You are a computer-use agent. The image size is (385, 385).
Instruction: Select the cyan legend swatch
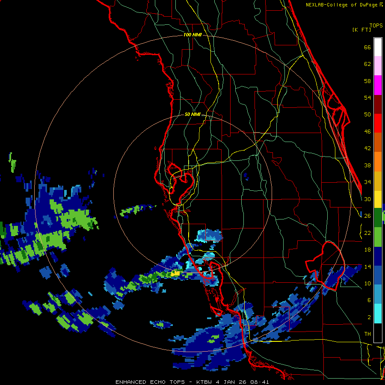pos(378,314)
